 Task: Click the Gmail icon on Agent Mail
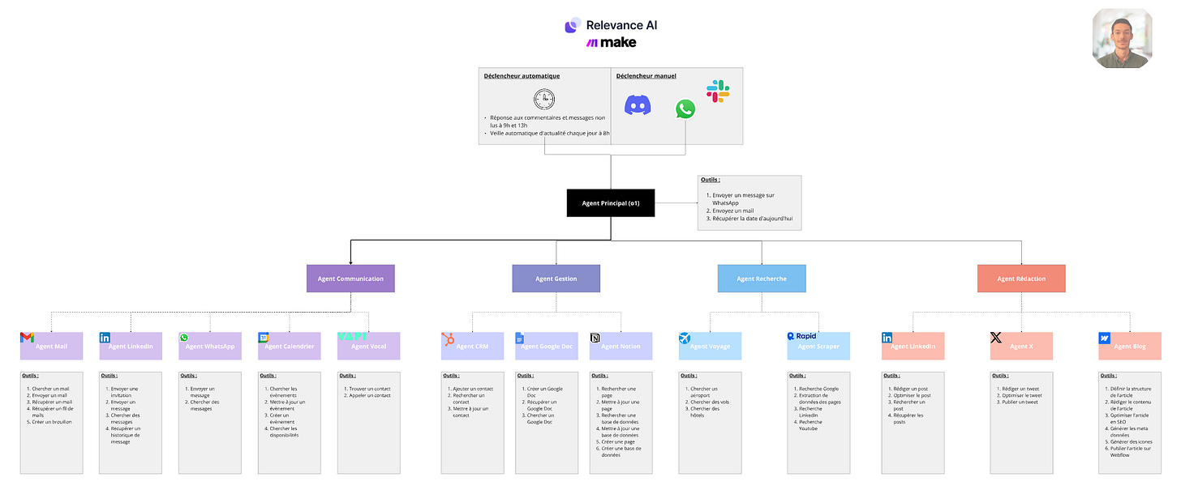(27, 337)
